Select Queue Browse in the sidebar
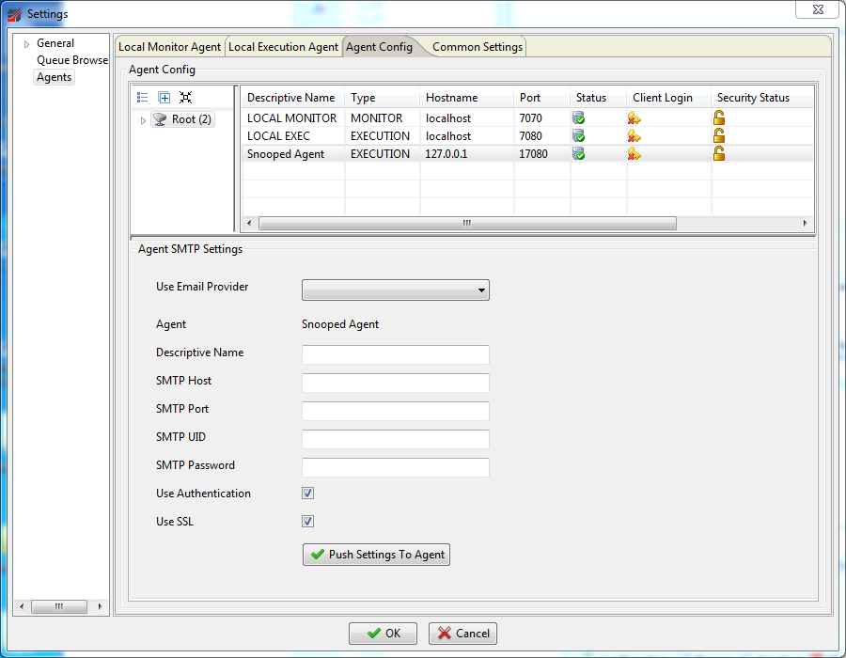The width and height of the screenshot is (846, 658). click(x=71, y=60)
